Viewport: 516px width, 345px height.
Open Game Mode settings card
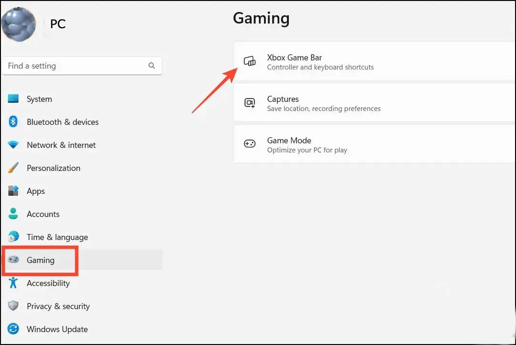(374, 144)
